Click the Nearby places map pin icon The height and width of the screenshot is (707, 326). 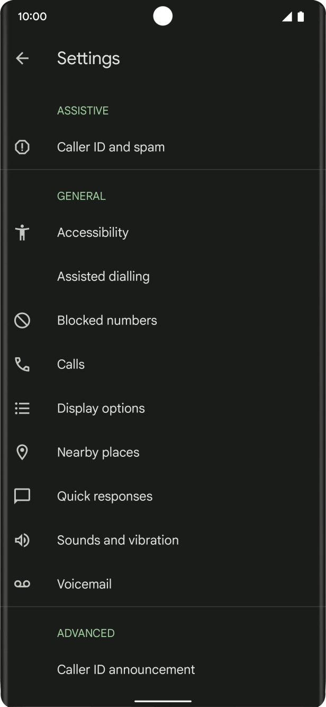click(x=22, y=452)
